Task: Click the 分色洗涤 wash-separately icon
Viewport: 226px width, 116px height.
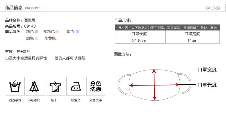Action: [x=96, y=86]
